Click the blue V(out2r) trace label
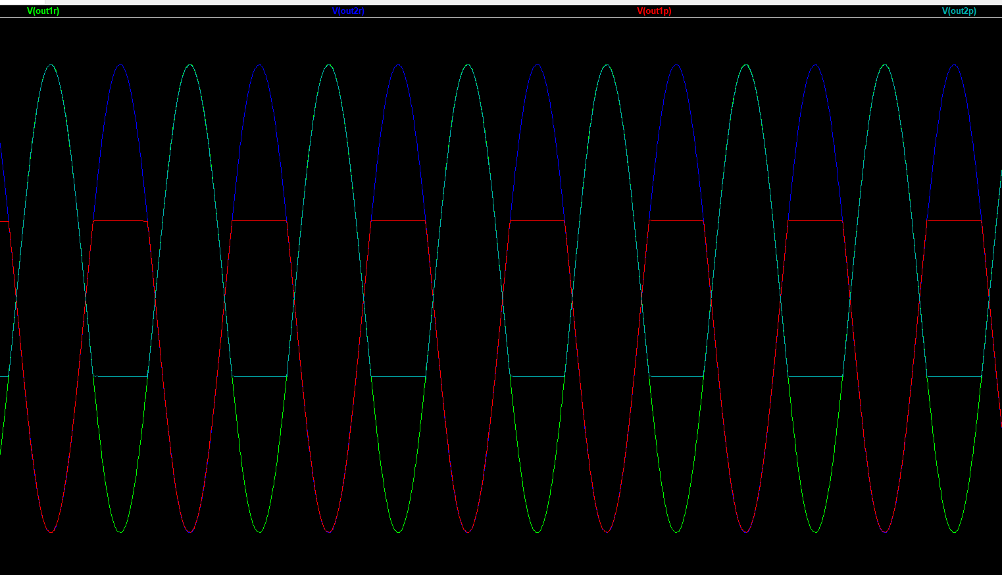Image resolution: width=1002 pixels, height=575 pixels. (x=348, y=11)
